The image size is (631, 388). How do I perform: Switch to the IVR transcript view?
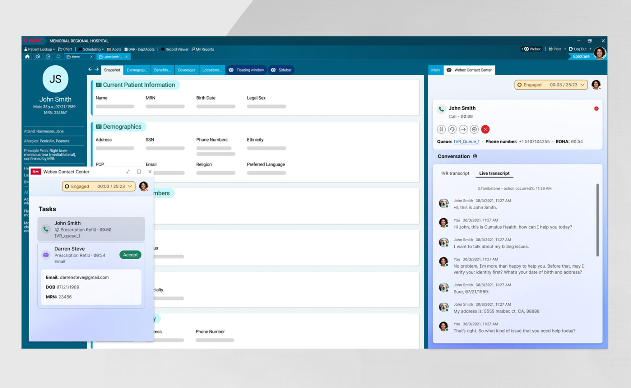455,173
